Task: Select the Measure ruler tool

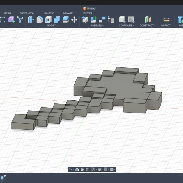Action: click(x=167, y=20)
